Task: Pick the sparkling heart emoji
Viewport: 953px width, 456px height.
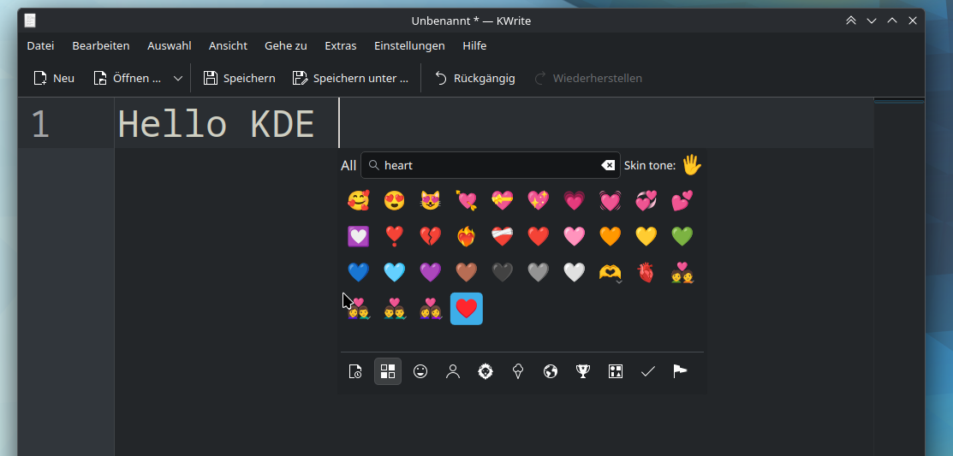Action: point(539,200)
